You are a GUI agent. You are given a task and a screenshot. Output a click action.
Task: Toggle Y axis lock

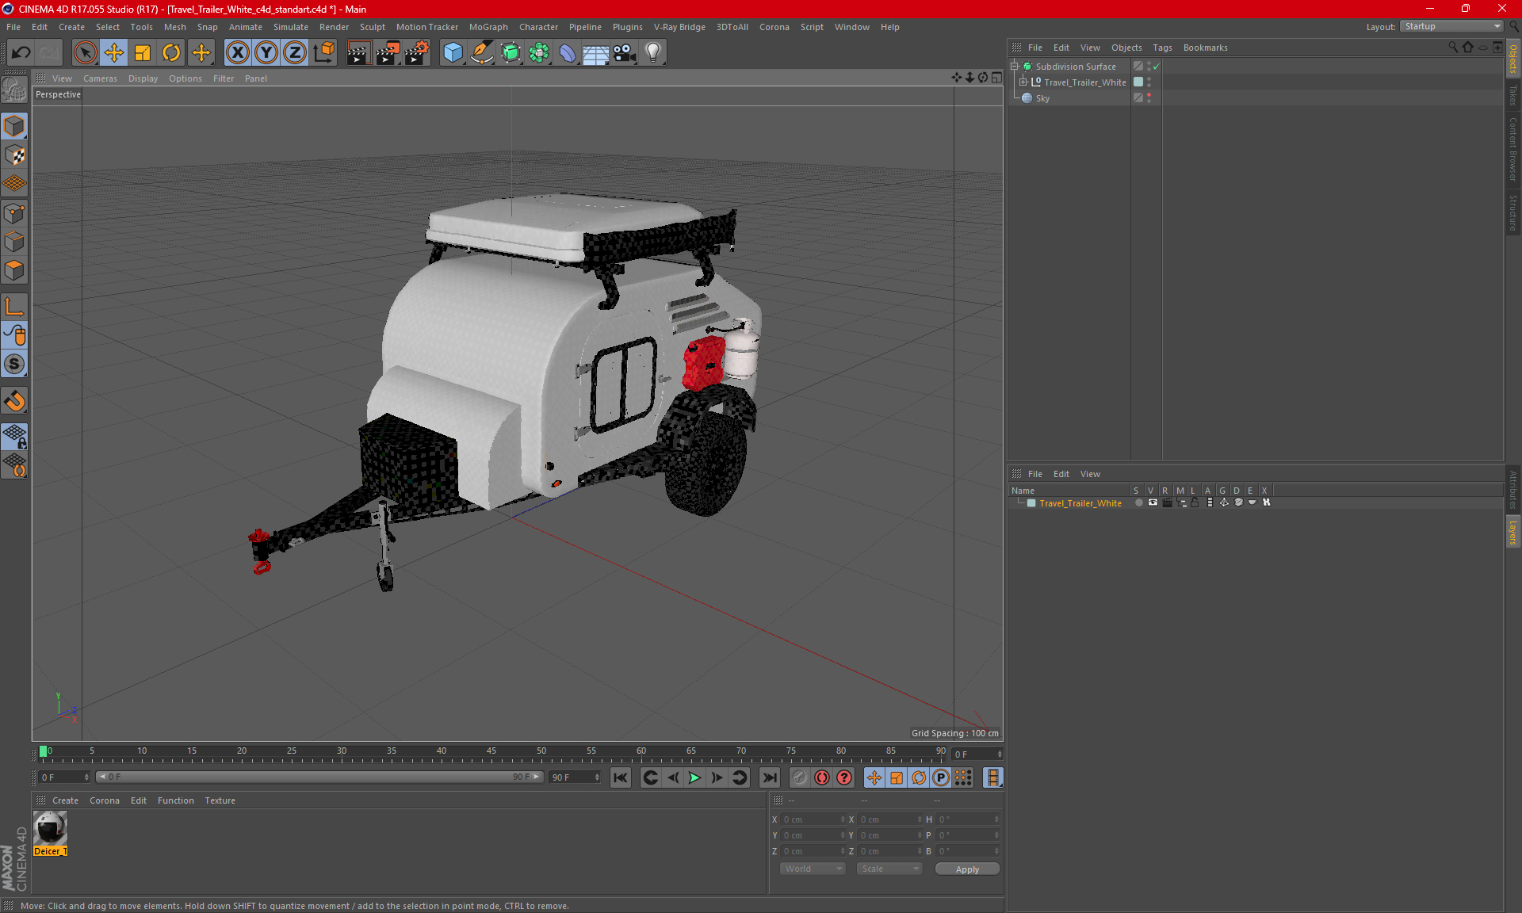[266, 53]
